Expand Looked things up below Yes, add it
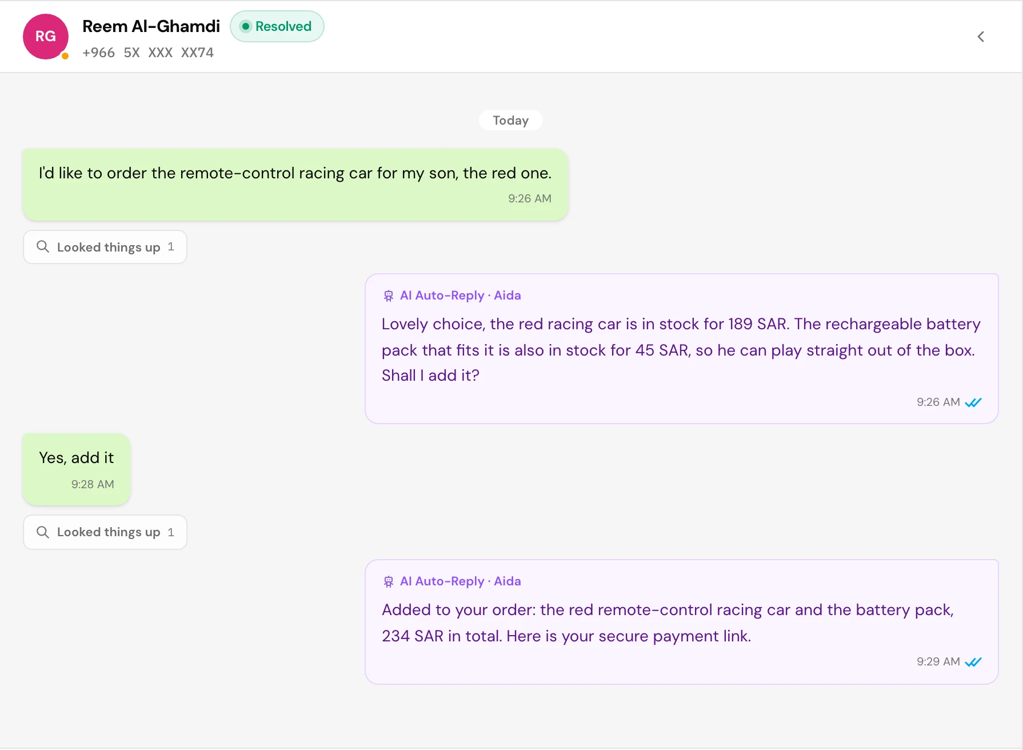 [105, 532]
